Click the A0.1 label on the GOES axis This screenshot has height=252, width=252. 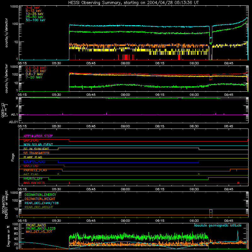click(14, 115)
